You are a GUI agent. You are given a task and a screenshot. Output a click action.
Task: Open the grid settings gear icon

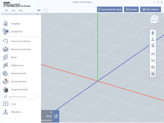click(x=153, y=74)
